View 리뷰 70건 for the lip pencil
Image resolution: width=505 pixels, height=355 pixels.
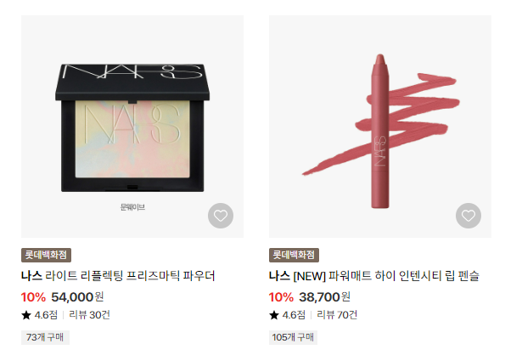click(x=337, y=315)
